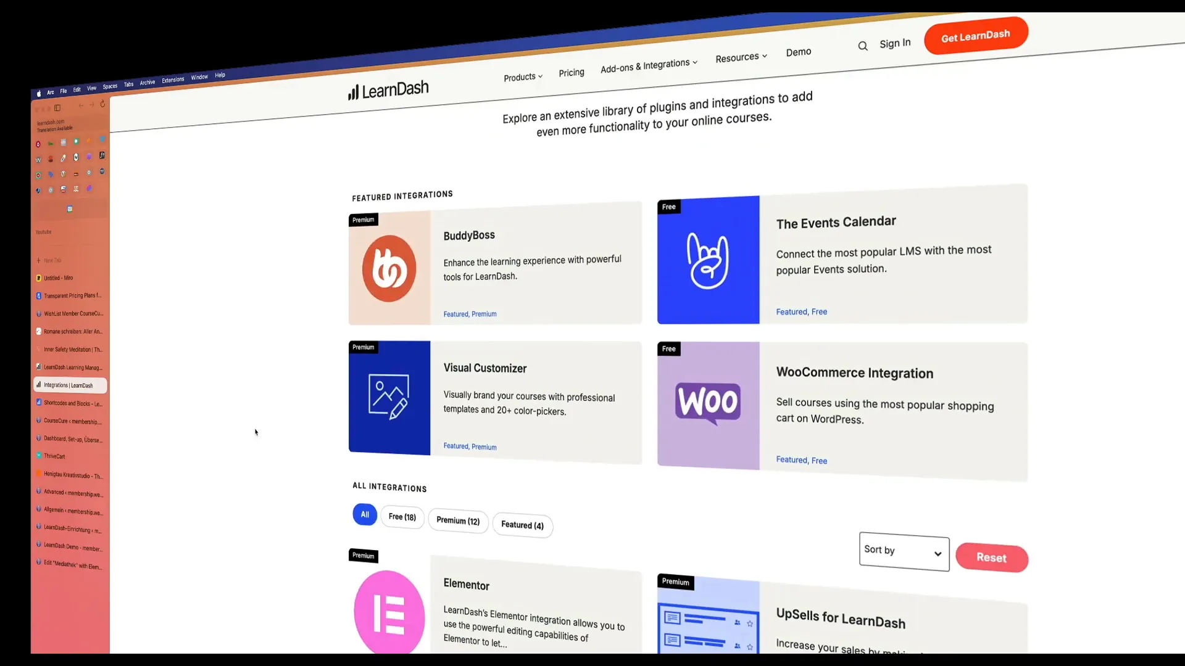Expand the Products dropdown in the site nav
The image size is (1185, 666).
(x=523, y=77)
